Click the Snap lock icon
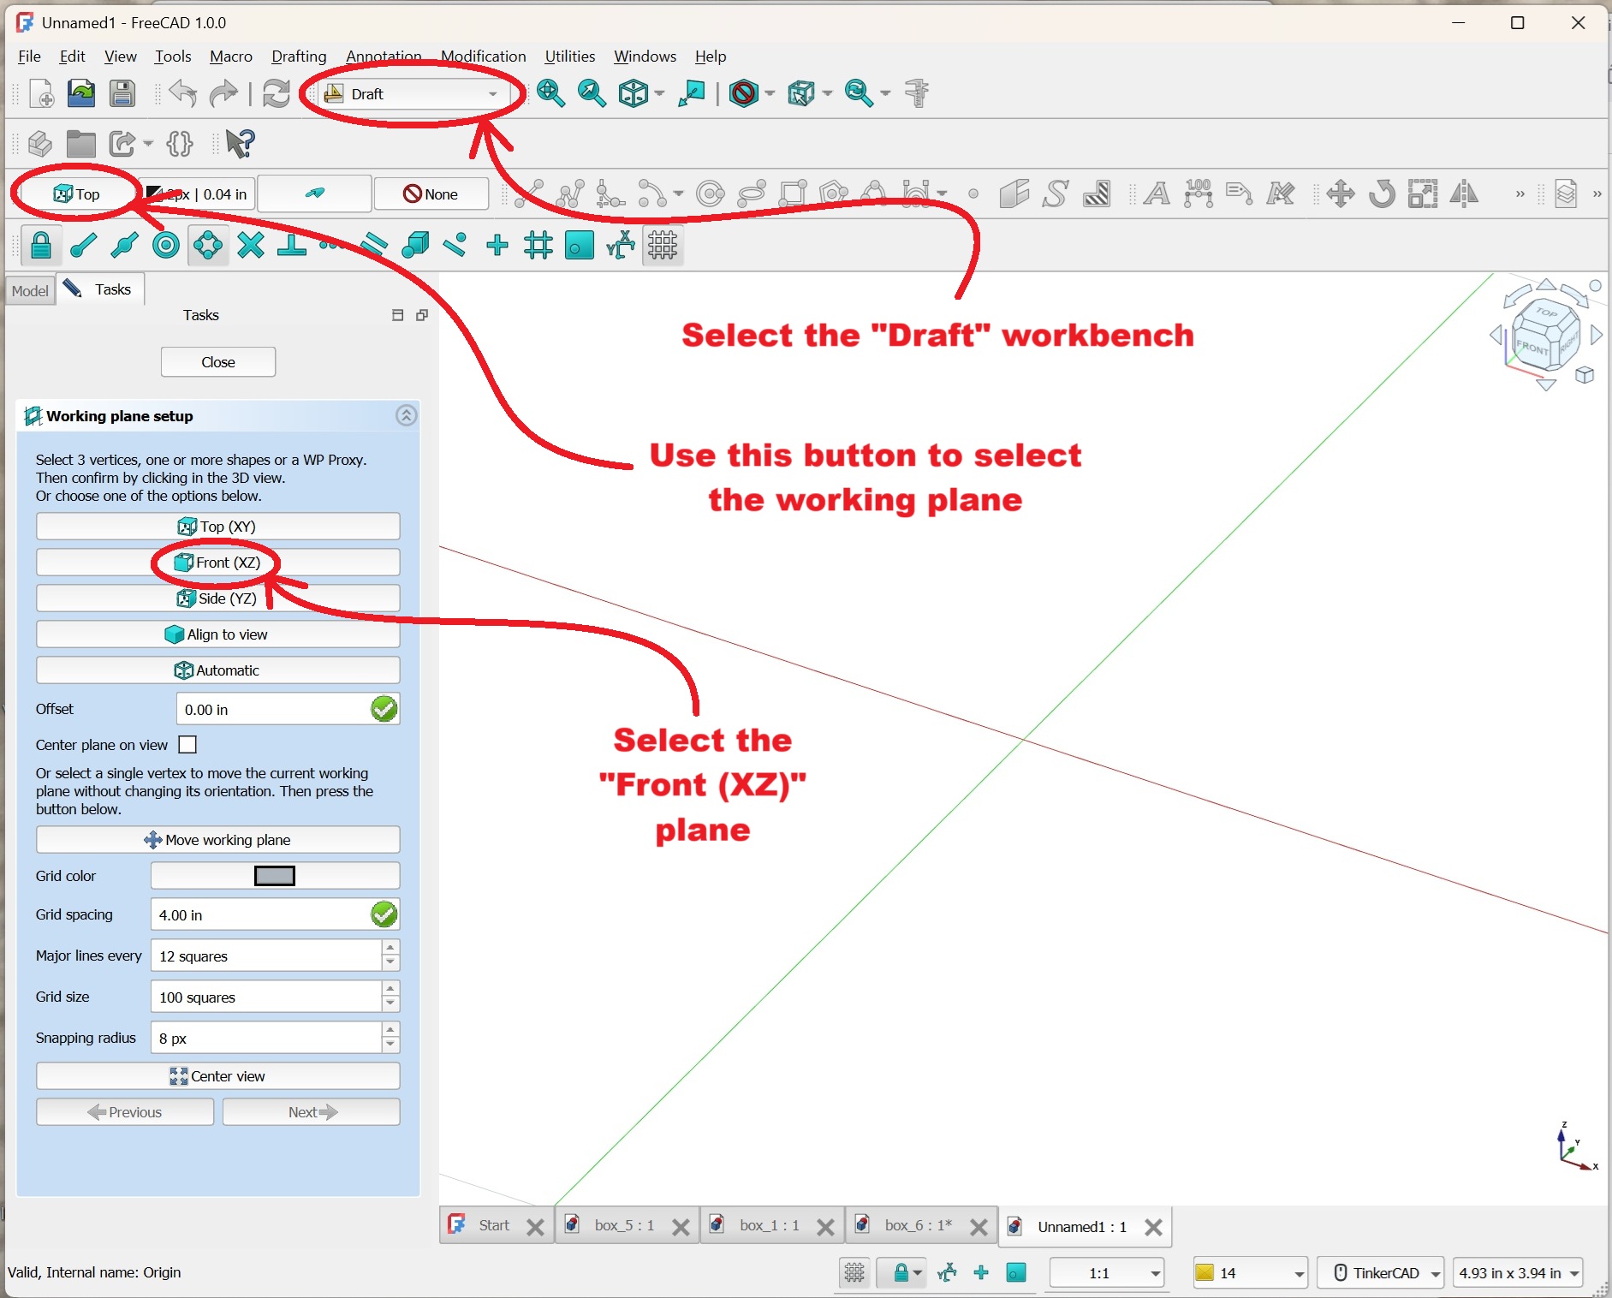Image resolution: width=1612 pixels, height=1298 pixels. [40, 246]
